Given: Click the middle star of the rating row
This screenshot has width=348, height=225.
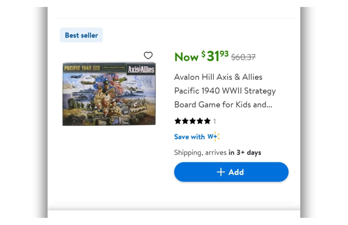Looking at the screenshot, I should pyautogui.click(x=193, y=121).
